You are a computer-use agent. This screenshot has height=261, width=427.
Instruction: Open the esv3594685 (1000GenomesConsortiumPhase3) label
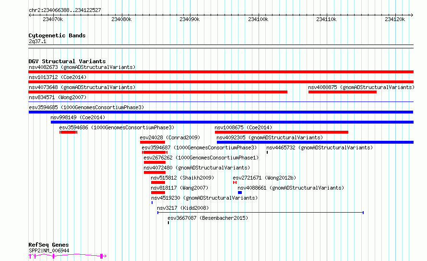[86, 107]
